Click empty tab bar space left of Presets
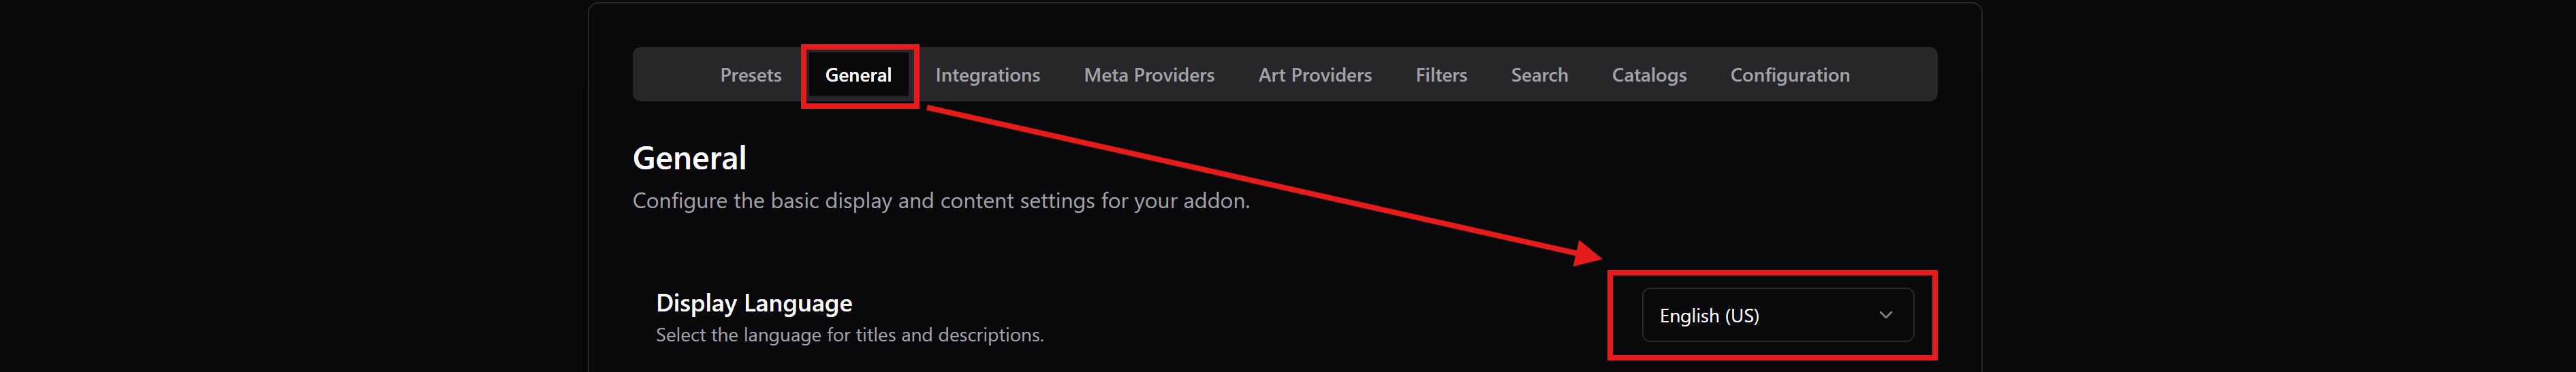Image resolution: width=2576 pixels, height=372 pixels. pyautogui.click(x=675, y=75)
